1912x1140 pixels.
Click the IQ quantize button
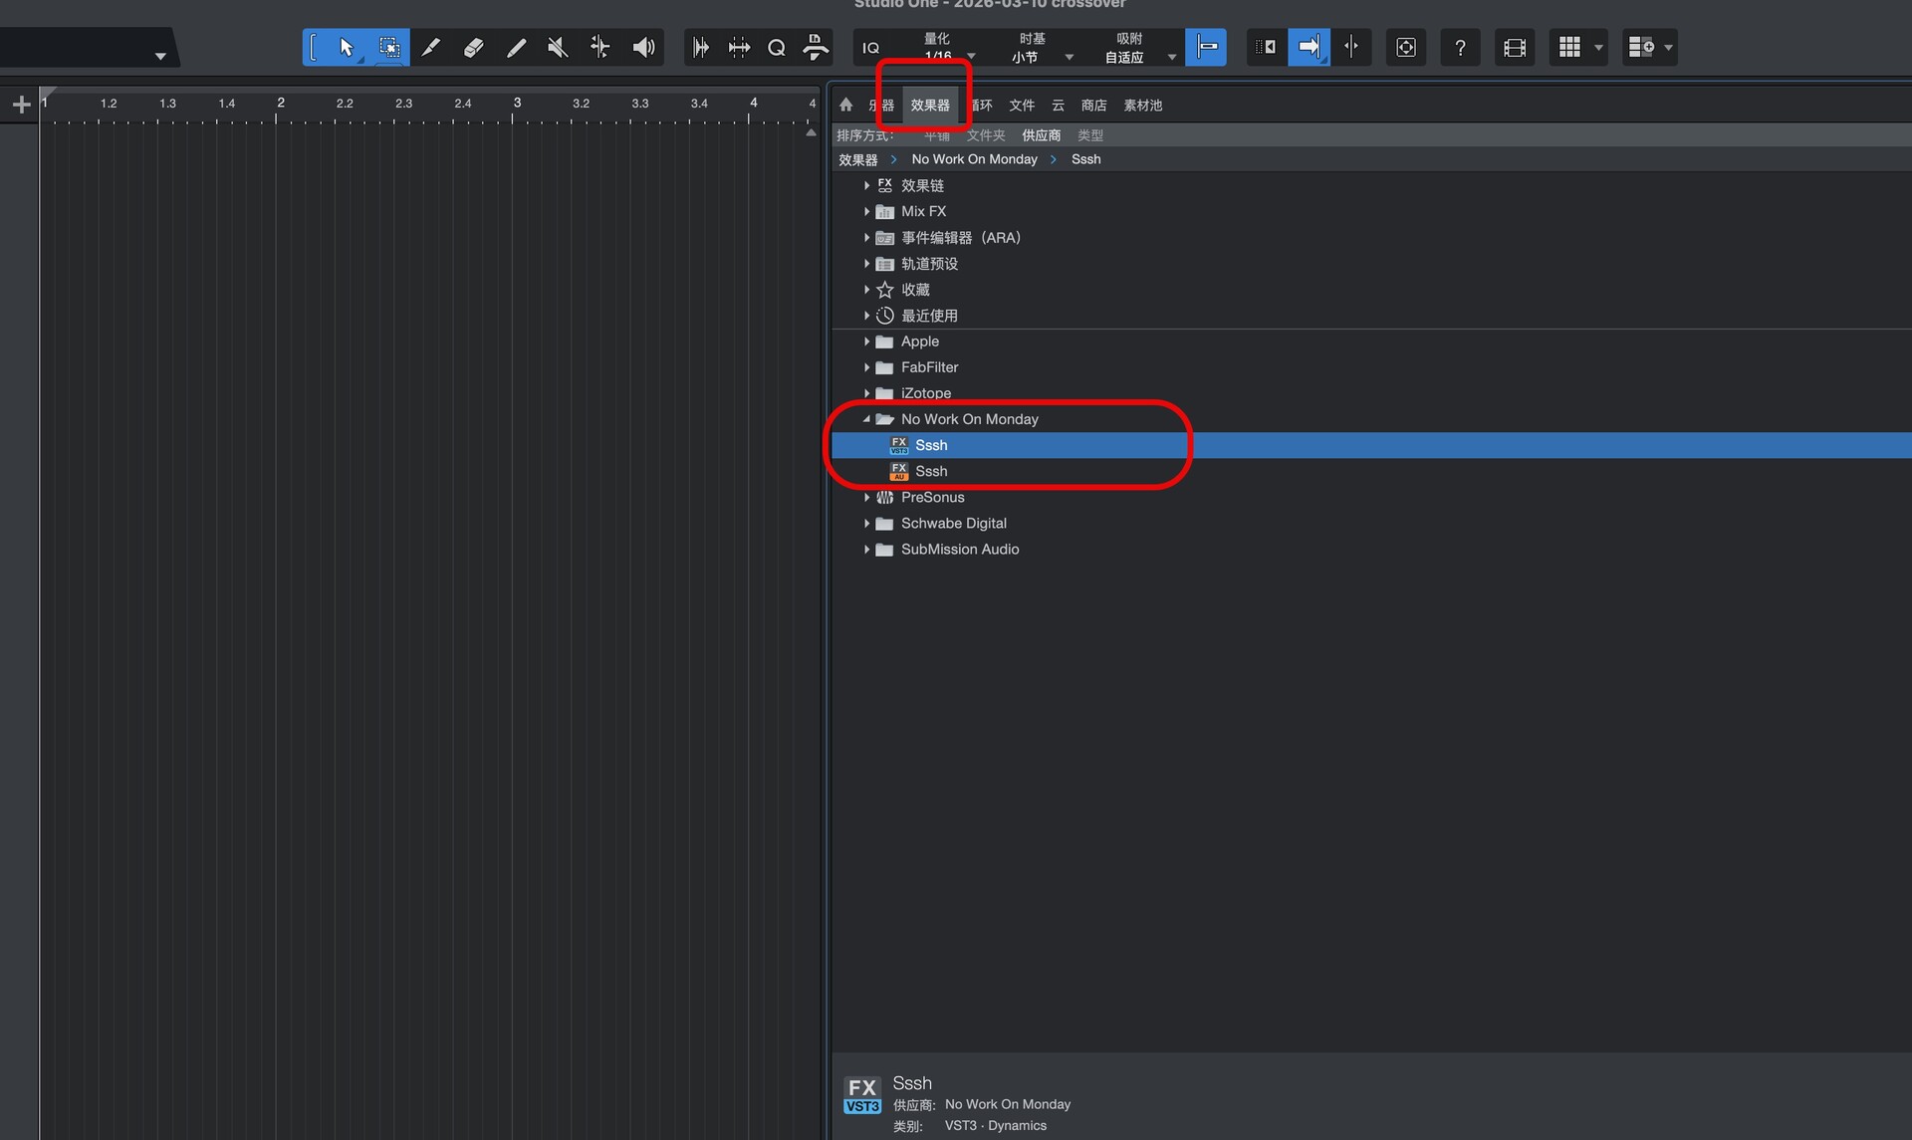pyautogui.click(x=870, y=48)
